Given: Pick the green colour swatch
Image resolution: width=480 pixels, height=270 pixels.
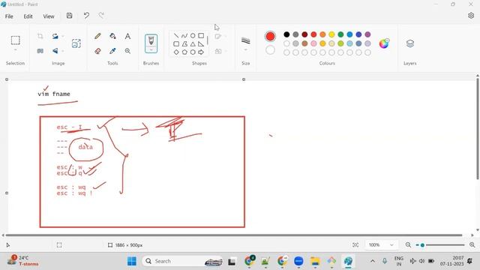Looking at the screenshot, I should click(340, 34).
